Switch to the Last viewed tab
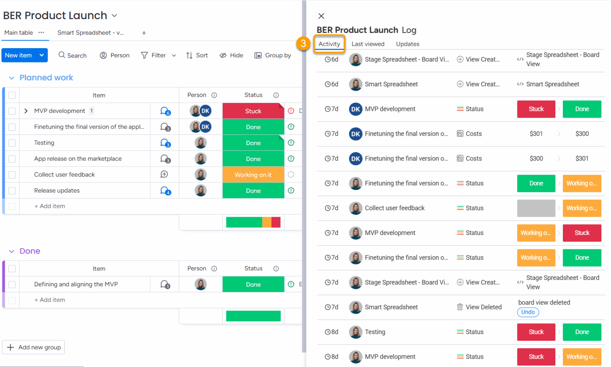 click(x=368, y=44)
